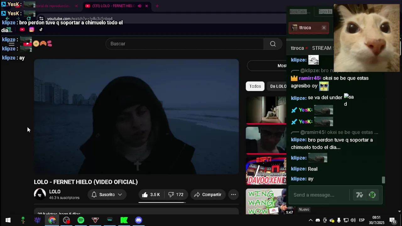402x226 pixels.
Task: Open the volume icon in system tray
Action: (353, 220)
